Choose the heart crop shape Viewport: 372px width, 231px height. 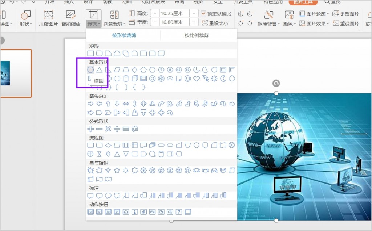pos(197,79)
